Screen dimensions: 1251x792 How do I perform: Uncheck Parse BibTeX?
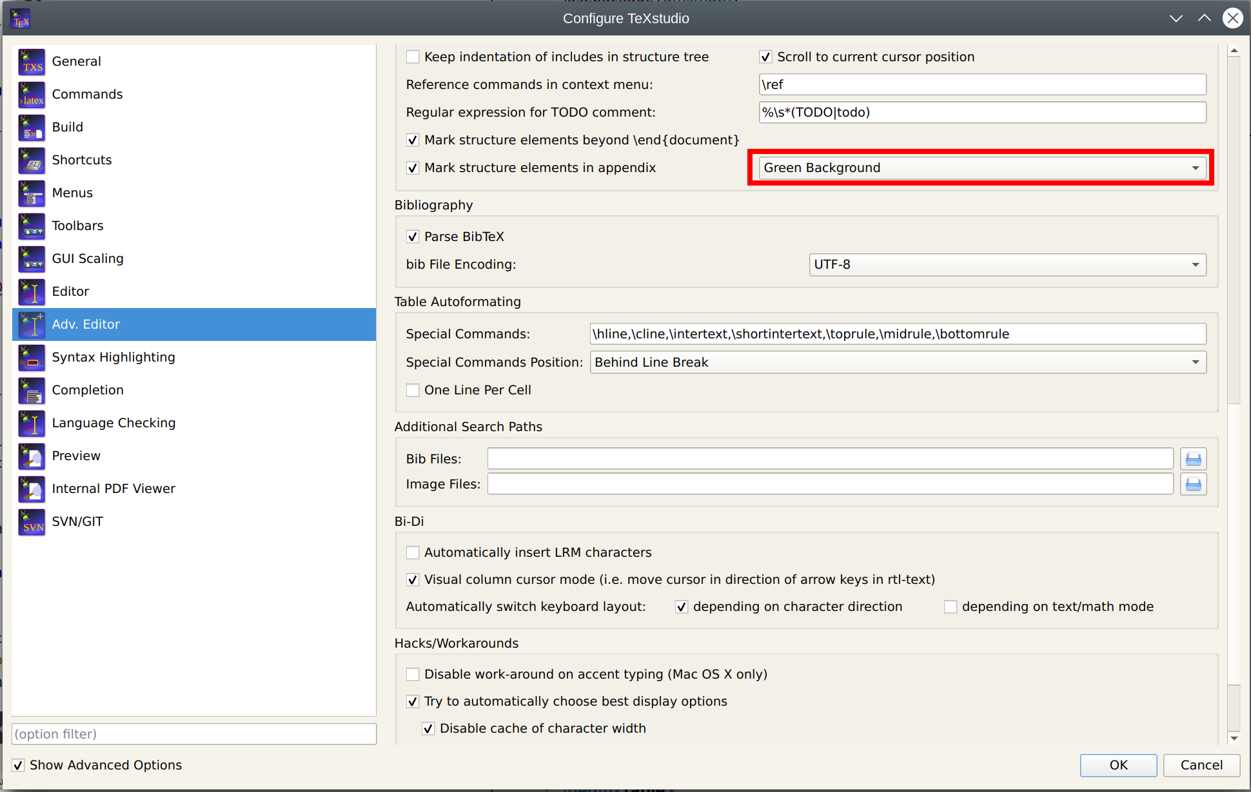point(413,237)
